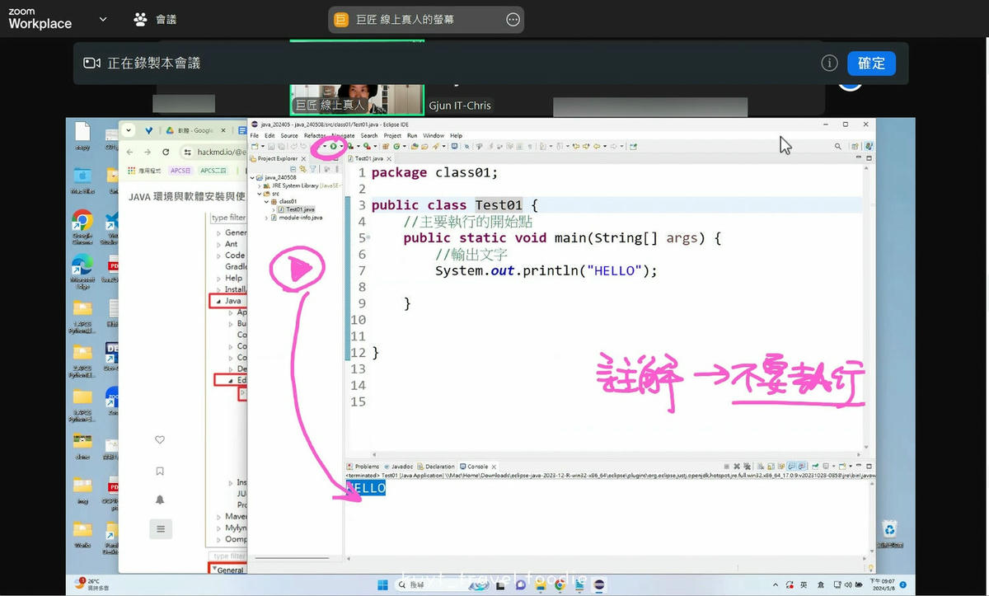Click the Windows Start button
The image size is (989, 596).
point(382,584)
